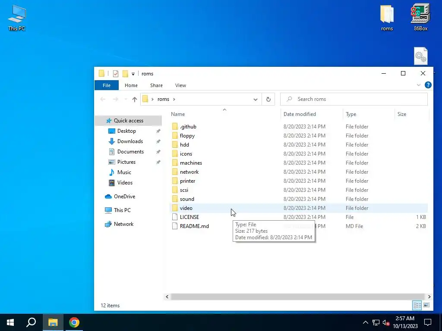Viewport: 442px width, 331px height.
Task: Expand the roms breadcrumb chevron
Action: pyautogui.click(x=174, y=99)
